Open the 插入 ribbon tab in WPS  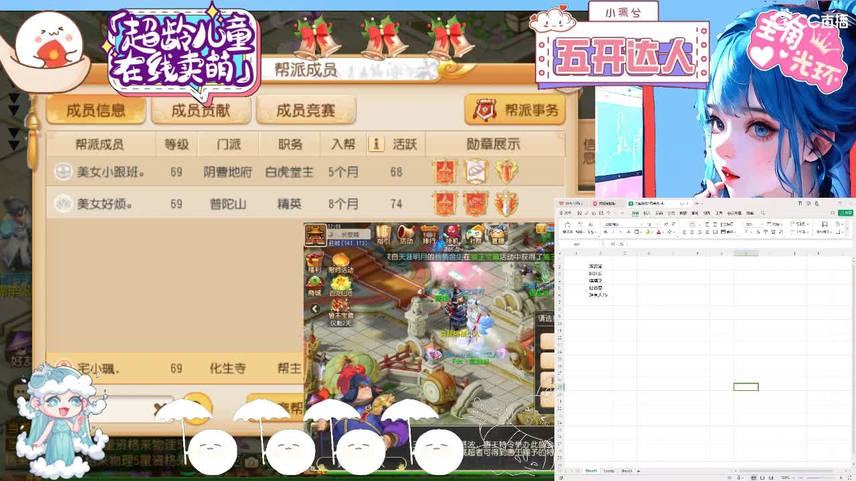(x=647, y=213)
